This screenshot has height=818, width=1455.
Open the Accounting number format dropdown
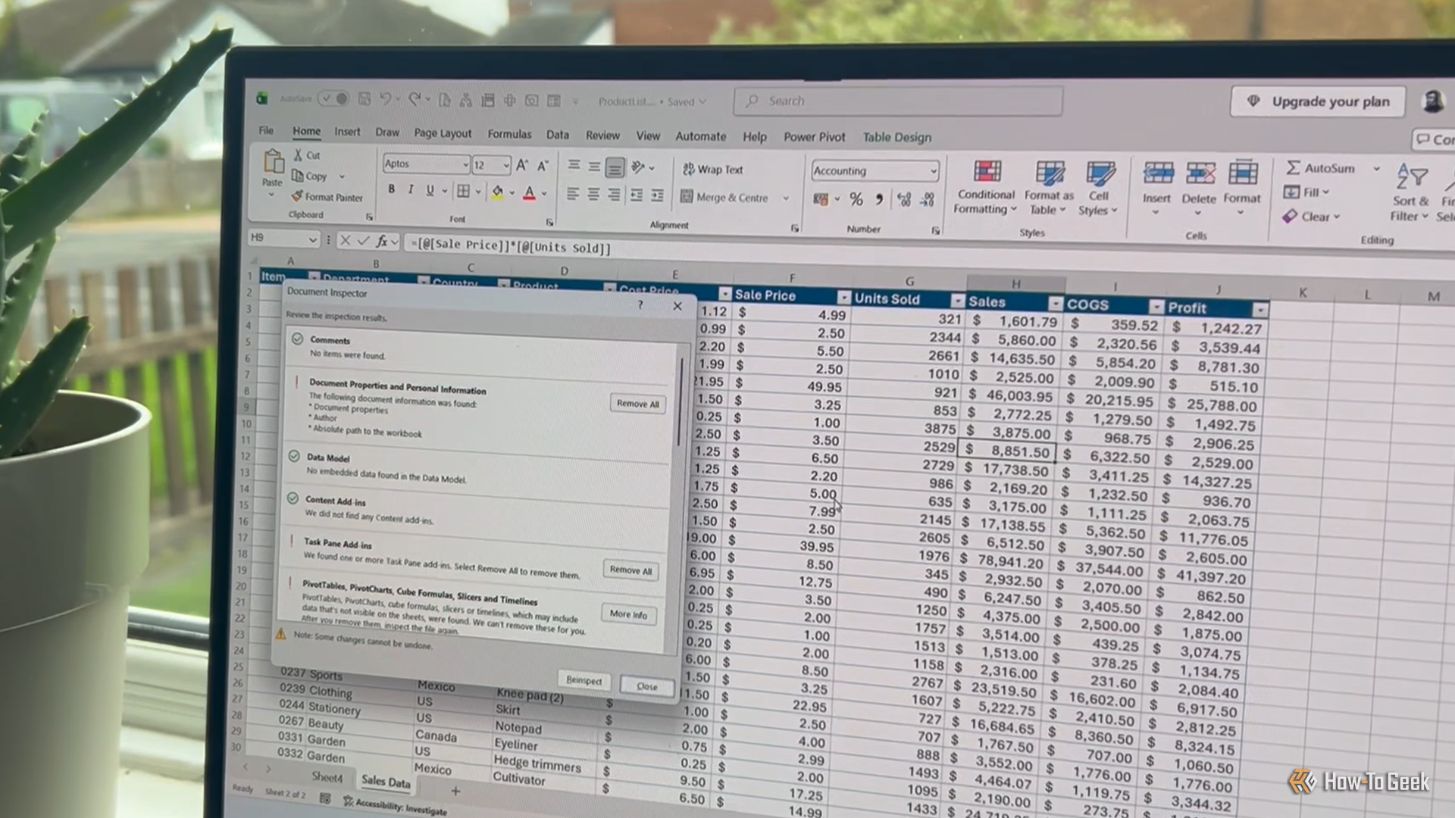[x=934, y=171]
